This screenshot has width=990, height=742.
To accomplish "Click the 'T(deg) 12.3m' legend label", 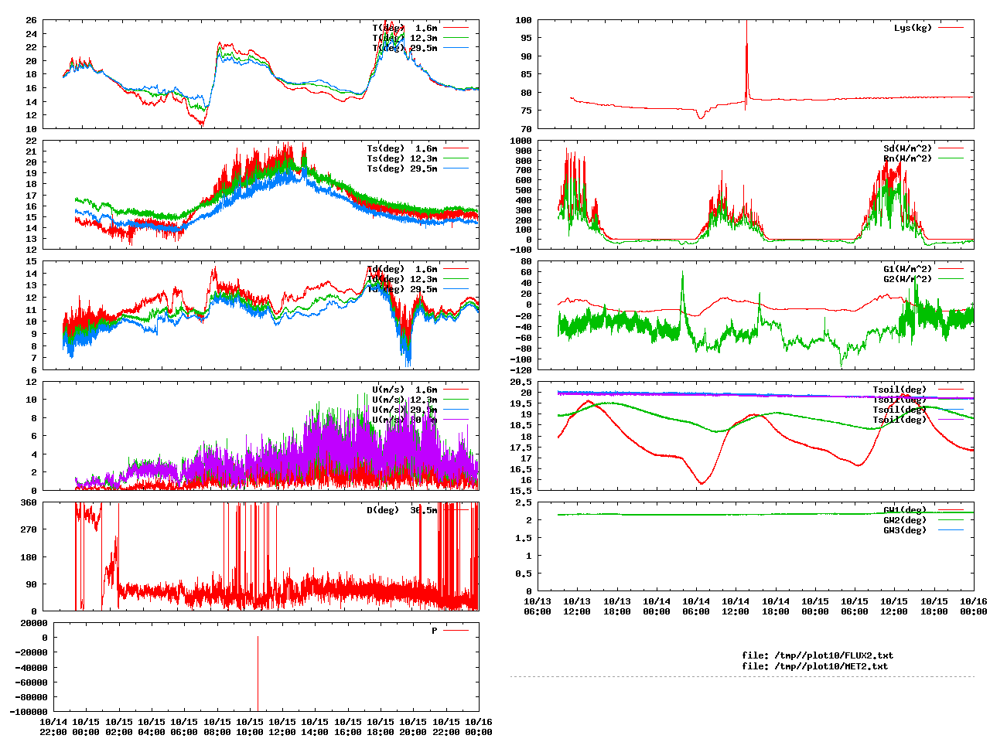I will coord(405,38).
